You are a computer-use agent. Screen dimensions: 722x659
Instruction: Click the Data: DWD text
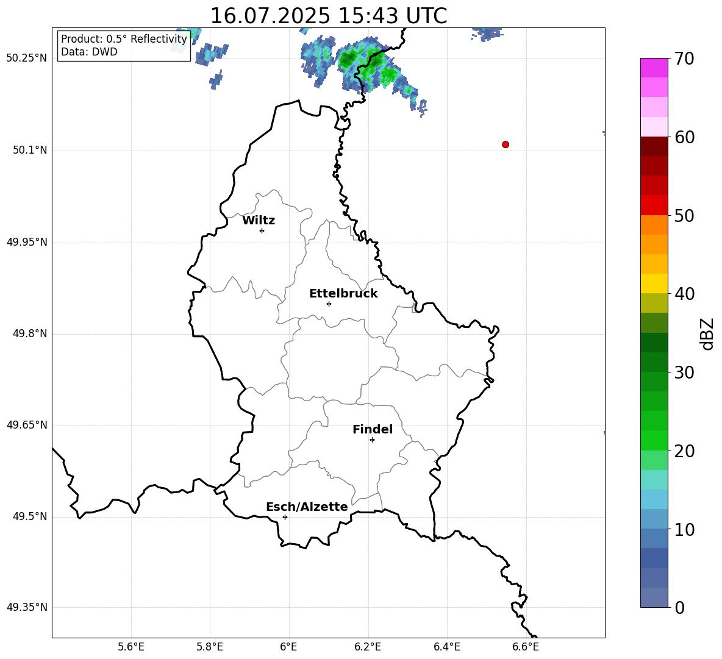click(89, 52)
